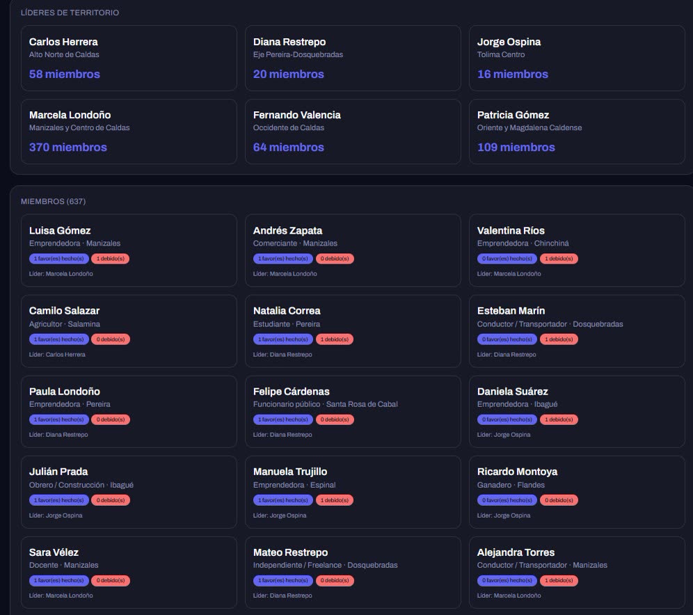The width and height of the screenshot is (693, 615).
Task: Click Alejandra Torres's 1 debido(s) badge
Action: 559,580
